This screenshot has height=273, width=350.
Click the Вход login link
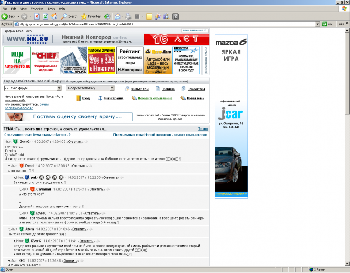[86, 98]
